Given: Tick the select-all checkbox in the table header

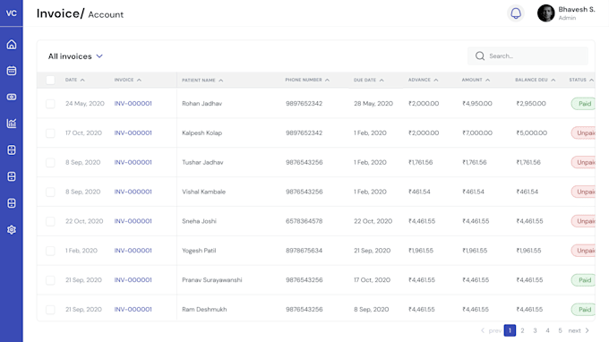Looking at the screenshot, I should (50, 81).
